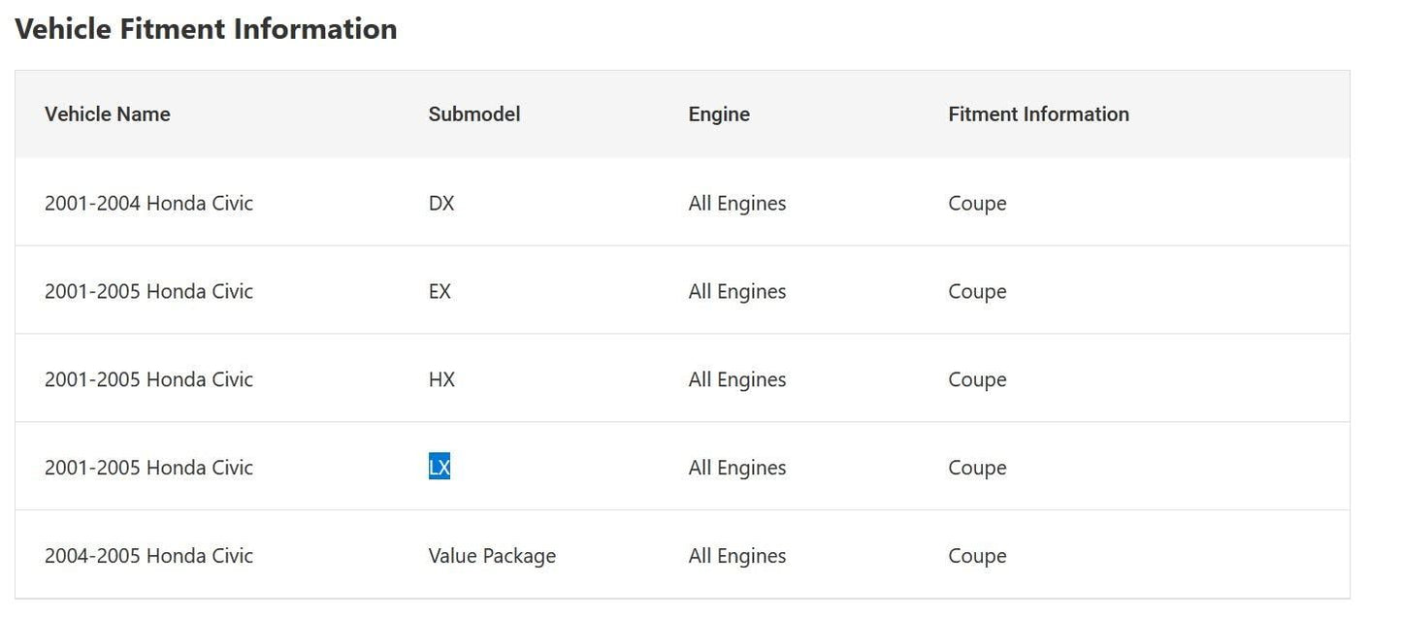Click All Engines in the EX row
Image resolution: width=1402 pixels, height=618 pixels.
737,291
